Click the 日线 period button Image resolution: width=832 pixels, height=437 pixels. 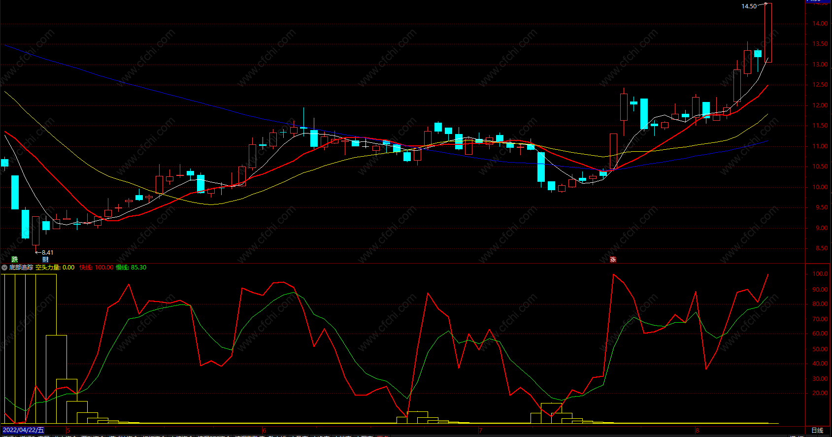tap(817, 430)
